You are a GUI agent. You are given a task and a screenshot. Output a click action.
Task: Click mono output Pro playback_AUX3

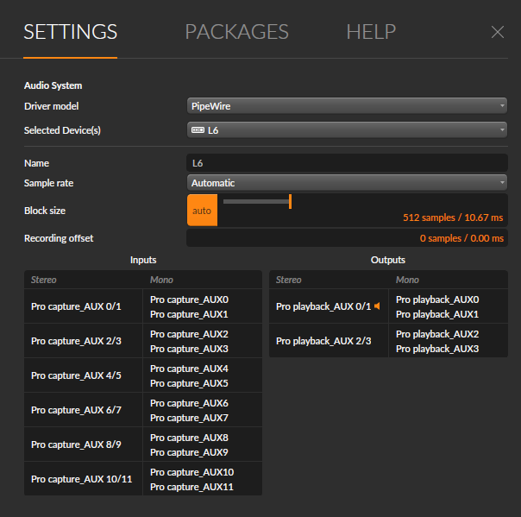click(x=437, y=349)
